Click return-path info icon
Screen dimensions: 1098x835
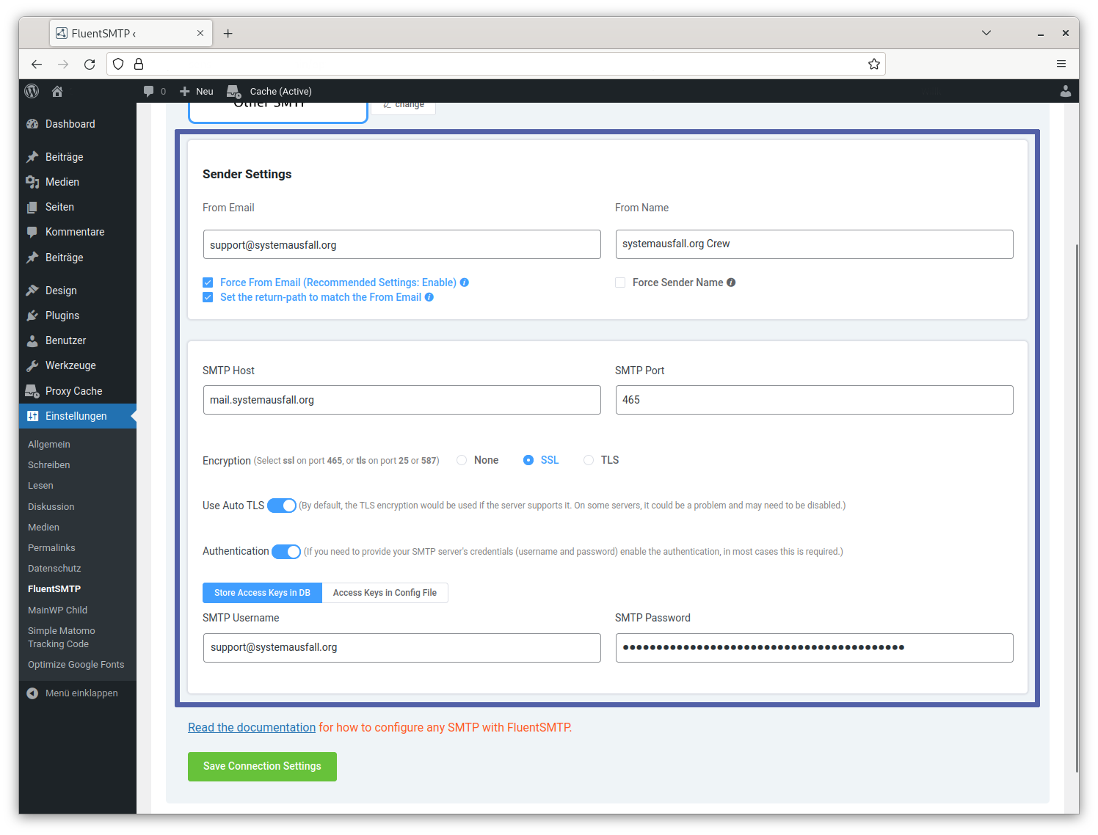pyautogui.click(x=429, y=297)
